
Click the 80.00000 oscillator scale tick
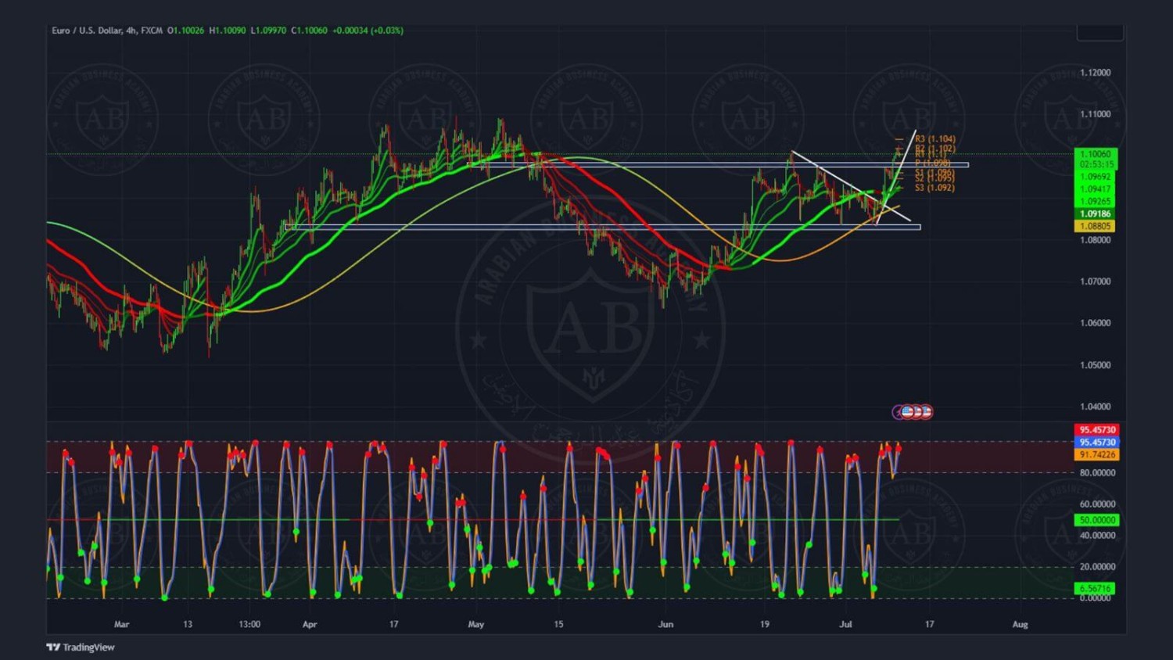[1097, 473]
